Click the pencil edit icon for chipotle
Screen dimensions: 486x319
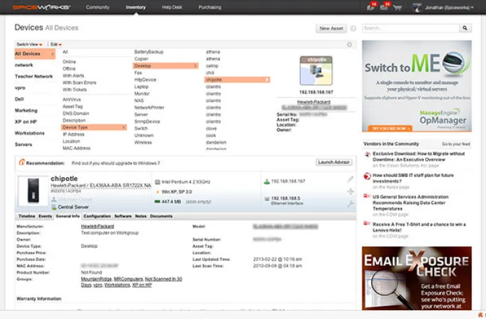point(350,180)
